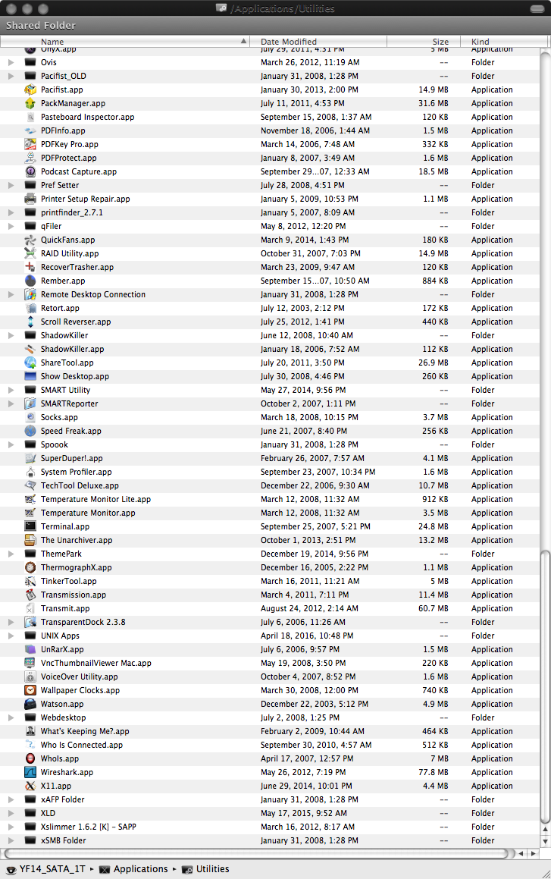Click the vertical scrollbar down arrow
This screenshot has width=551, height=879.
[545, 841]
